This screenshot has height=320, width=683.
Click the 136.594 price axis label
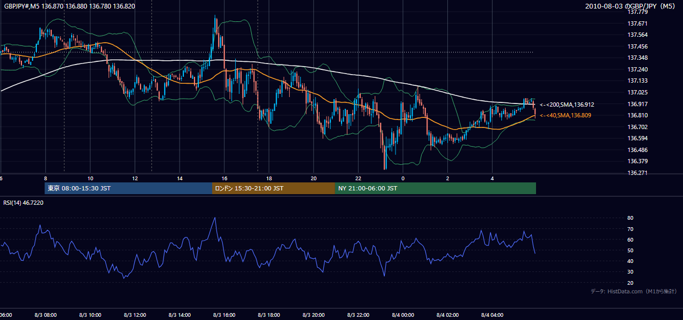tap(638, 138)
